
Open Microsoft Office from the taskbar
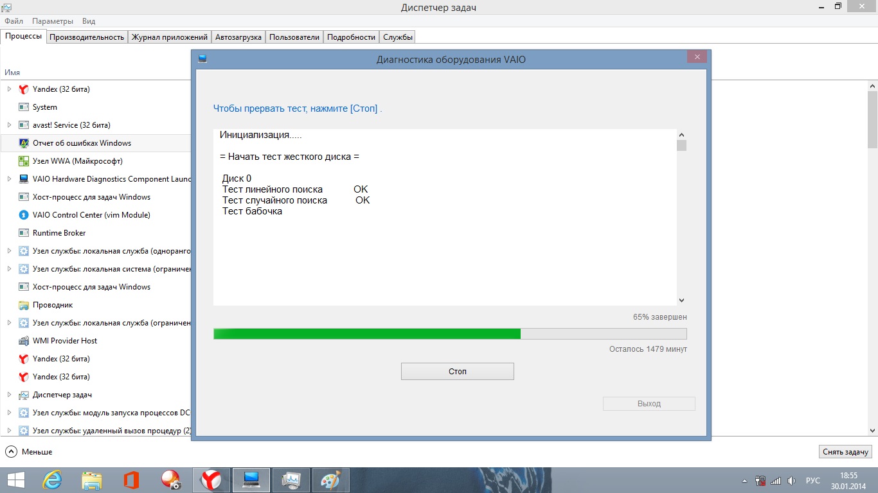click(x=131, y=480)
